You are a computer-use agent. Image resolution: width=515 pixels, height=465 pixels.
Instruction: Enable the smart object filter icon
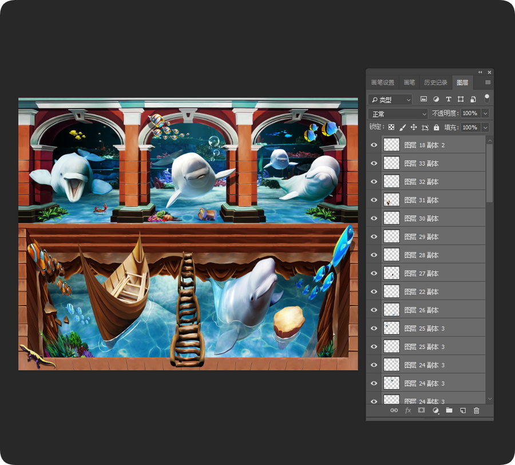(x=473, y=99)
